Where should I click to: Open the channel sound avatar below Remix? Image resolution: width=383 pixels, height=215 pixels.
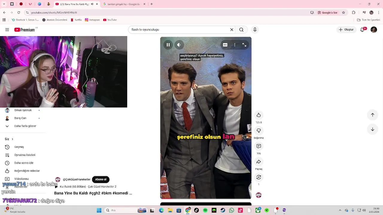tap(259, 195)
